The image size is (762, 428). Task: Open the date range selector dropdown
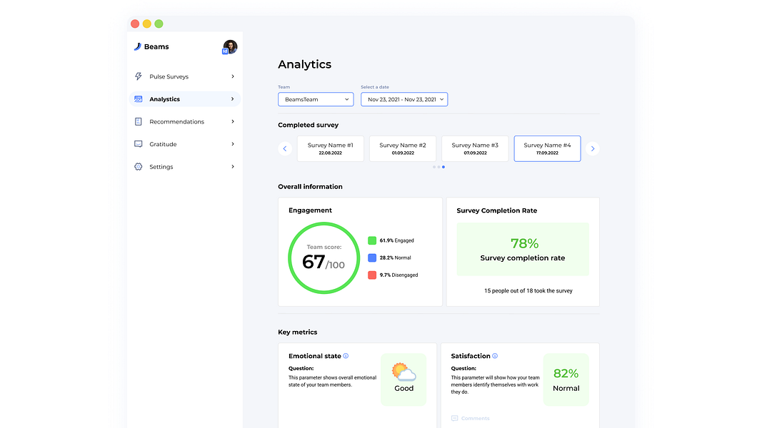pyautogui.click(x=403, y=99)
